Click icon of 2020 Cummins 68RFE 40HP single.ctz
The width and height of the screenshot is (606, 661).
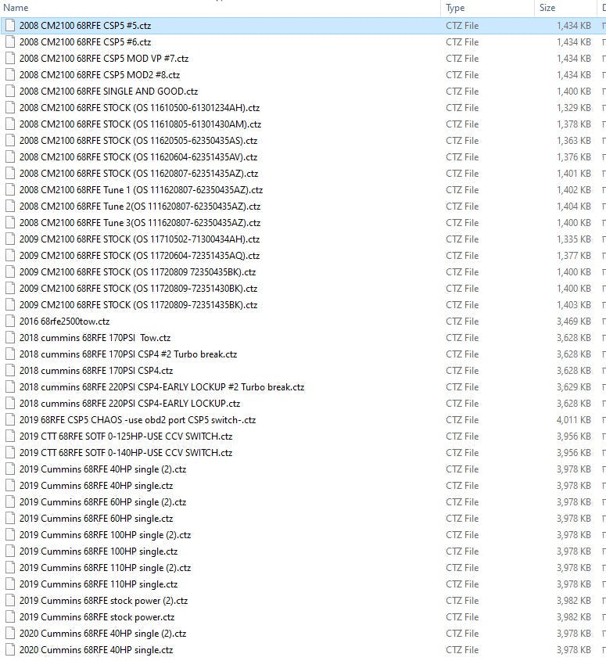click(10, 650)
